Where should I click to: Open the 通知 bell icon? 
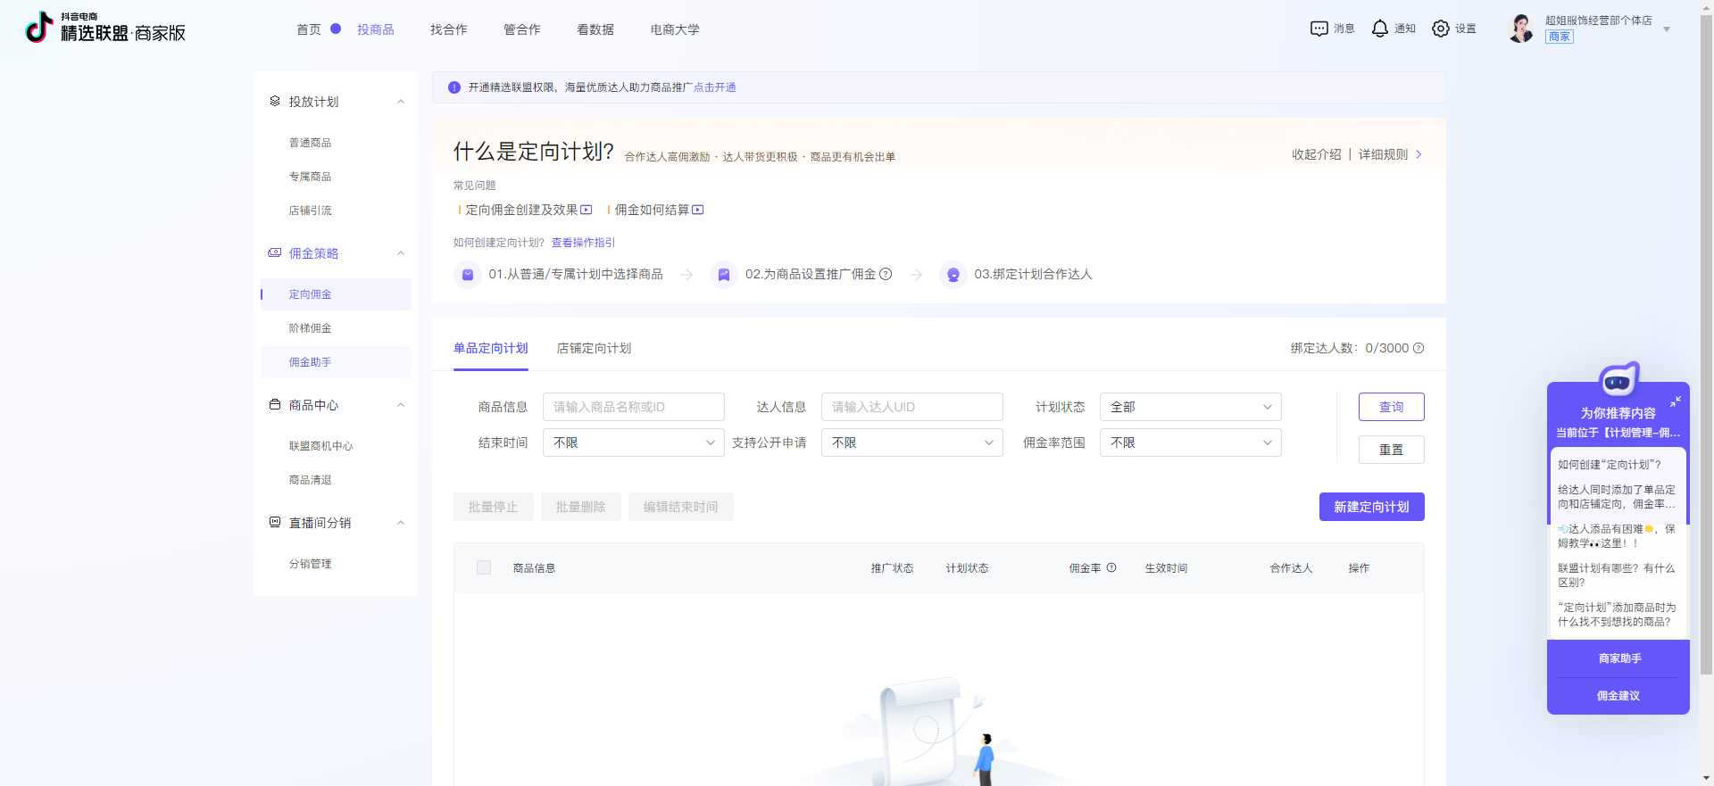(1380, 29)
